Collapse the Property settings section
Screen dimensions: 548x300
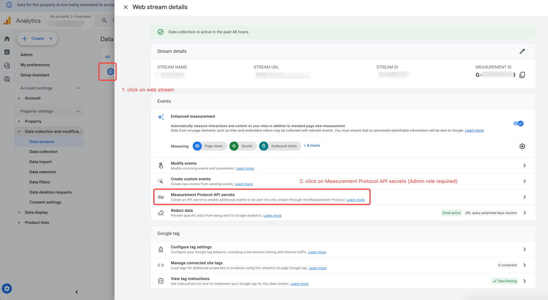78,111
